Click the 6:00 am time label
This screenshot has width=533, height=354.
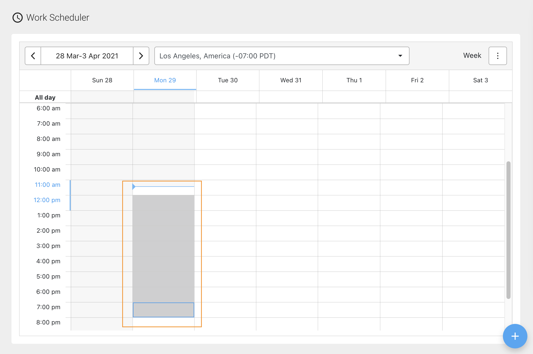pos(48,108)
